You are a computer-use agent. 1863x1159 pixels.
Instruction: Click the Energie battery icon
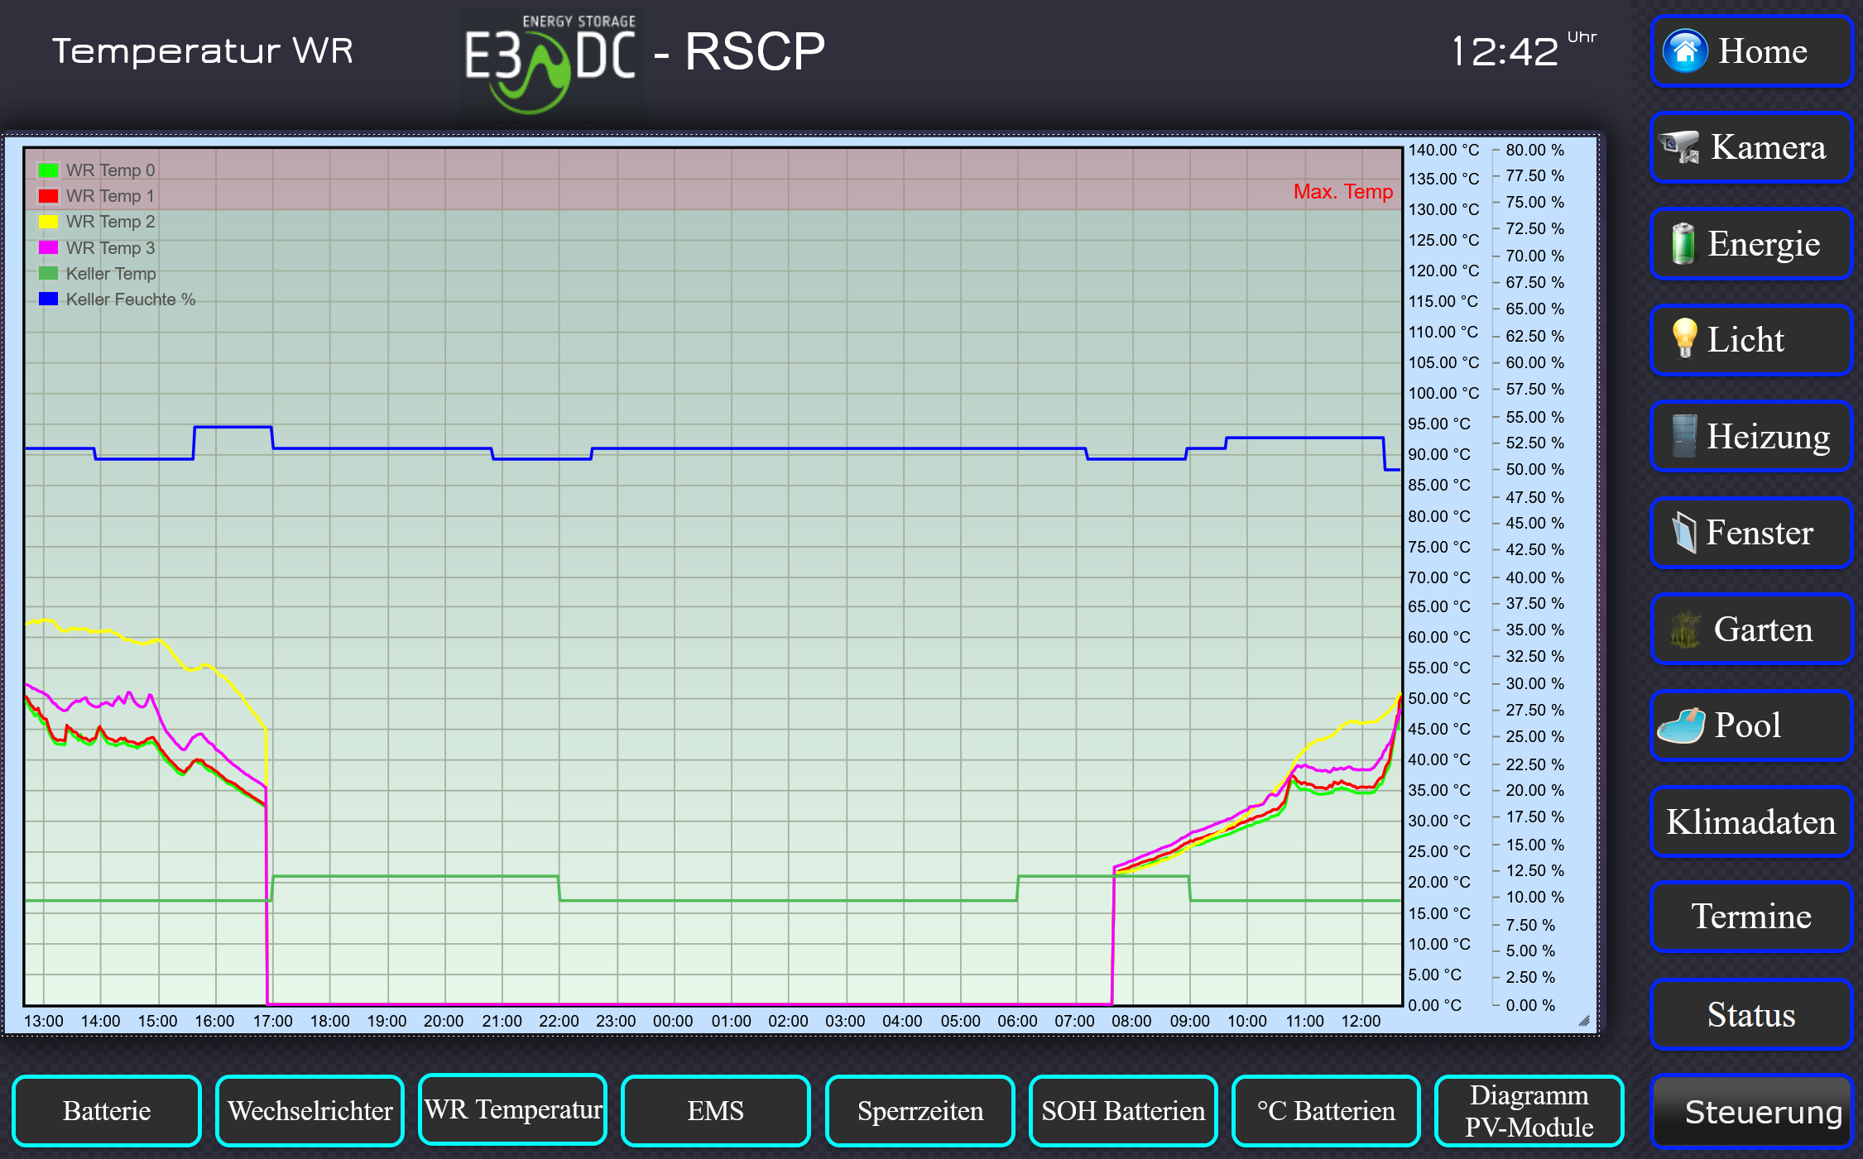click(x=1682, y=243)
